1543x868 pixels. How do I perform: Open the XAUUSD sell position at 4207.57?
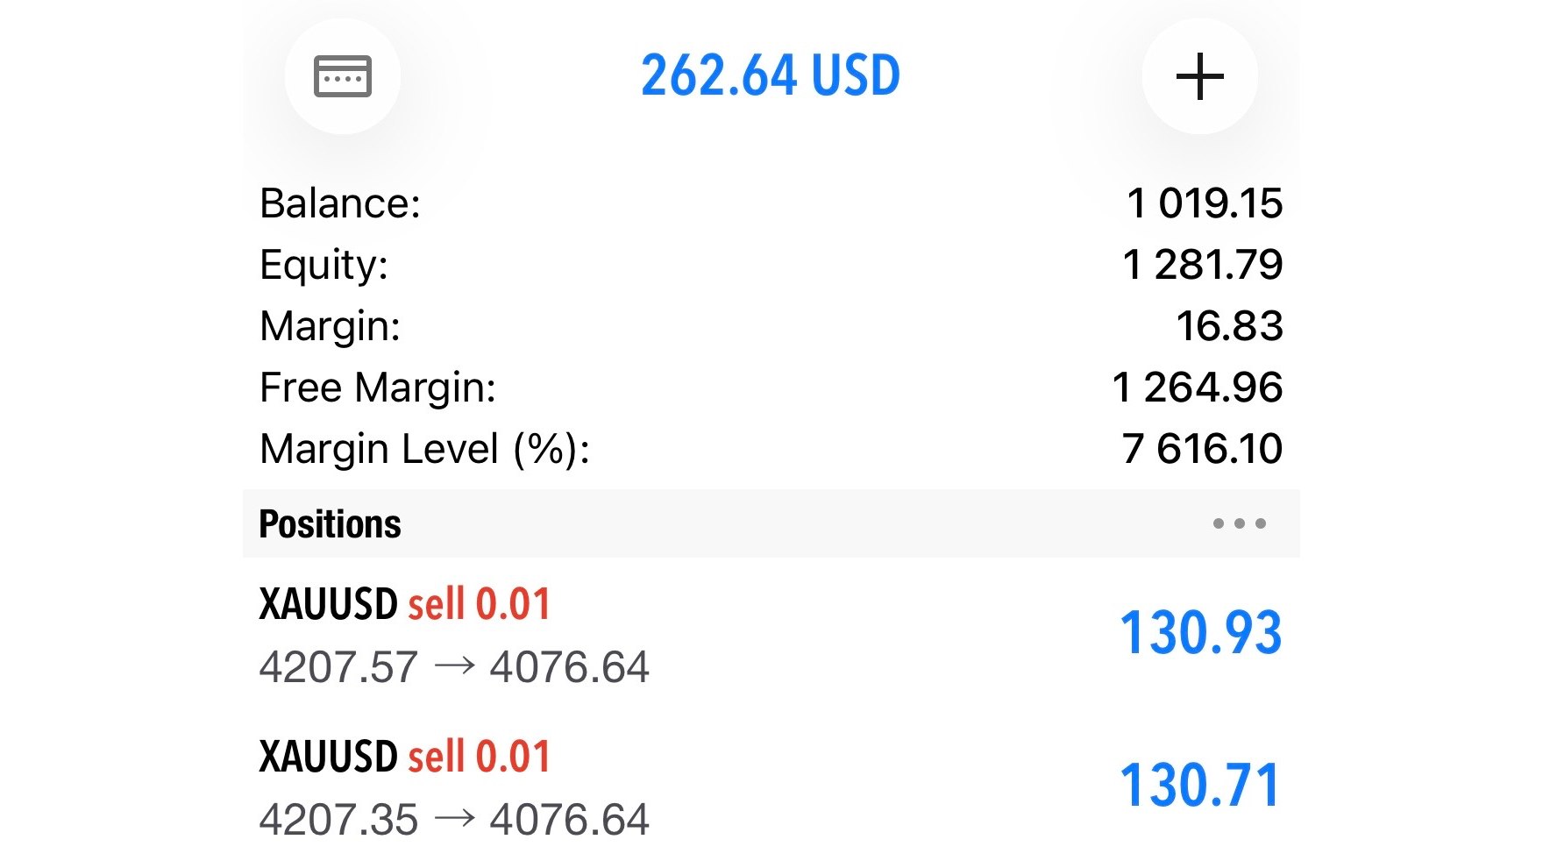tap(771, 634)
